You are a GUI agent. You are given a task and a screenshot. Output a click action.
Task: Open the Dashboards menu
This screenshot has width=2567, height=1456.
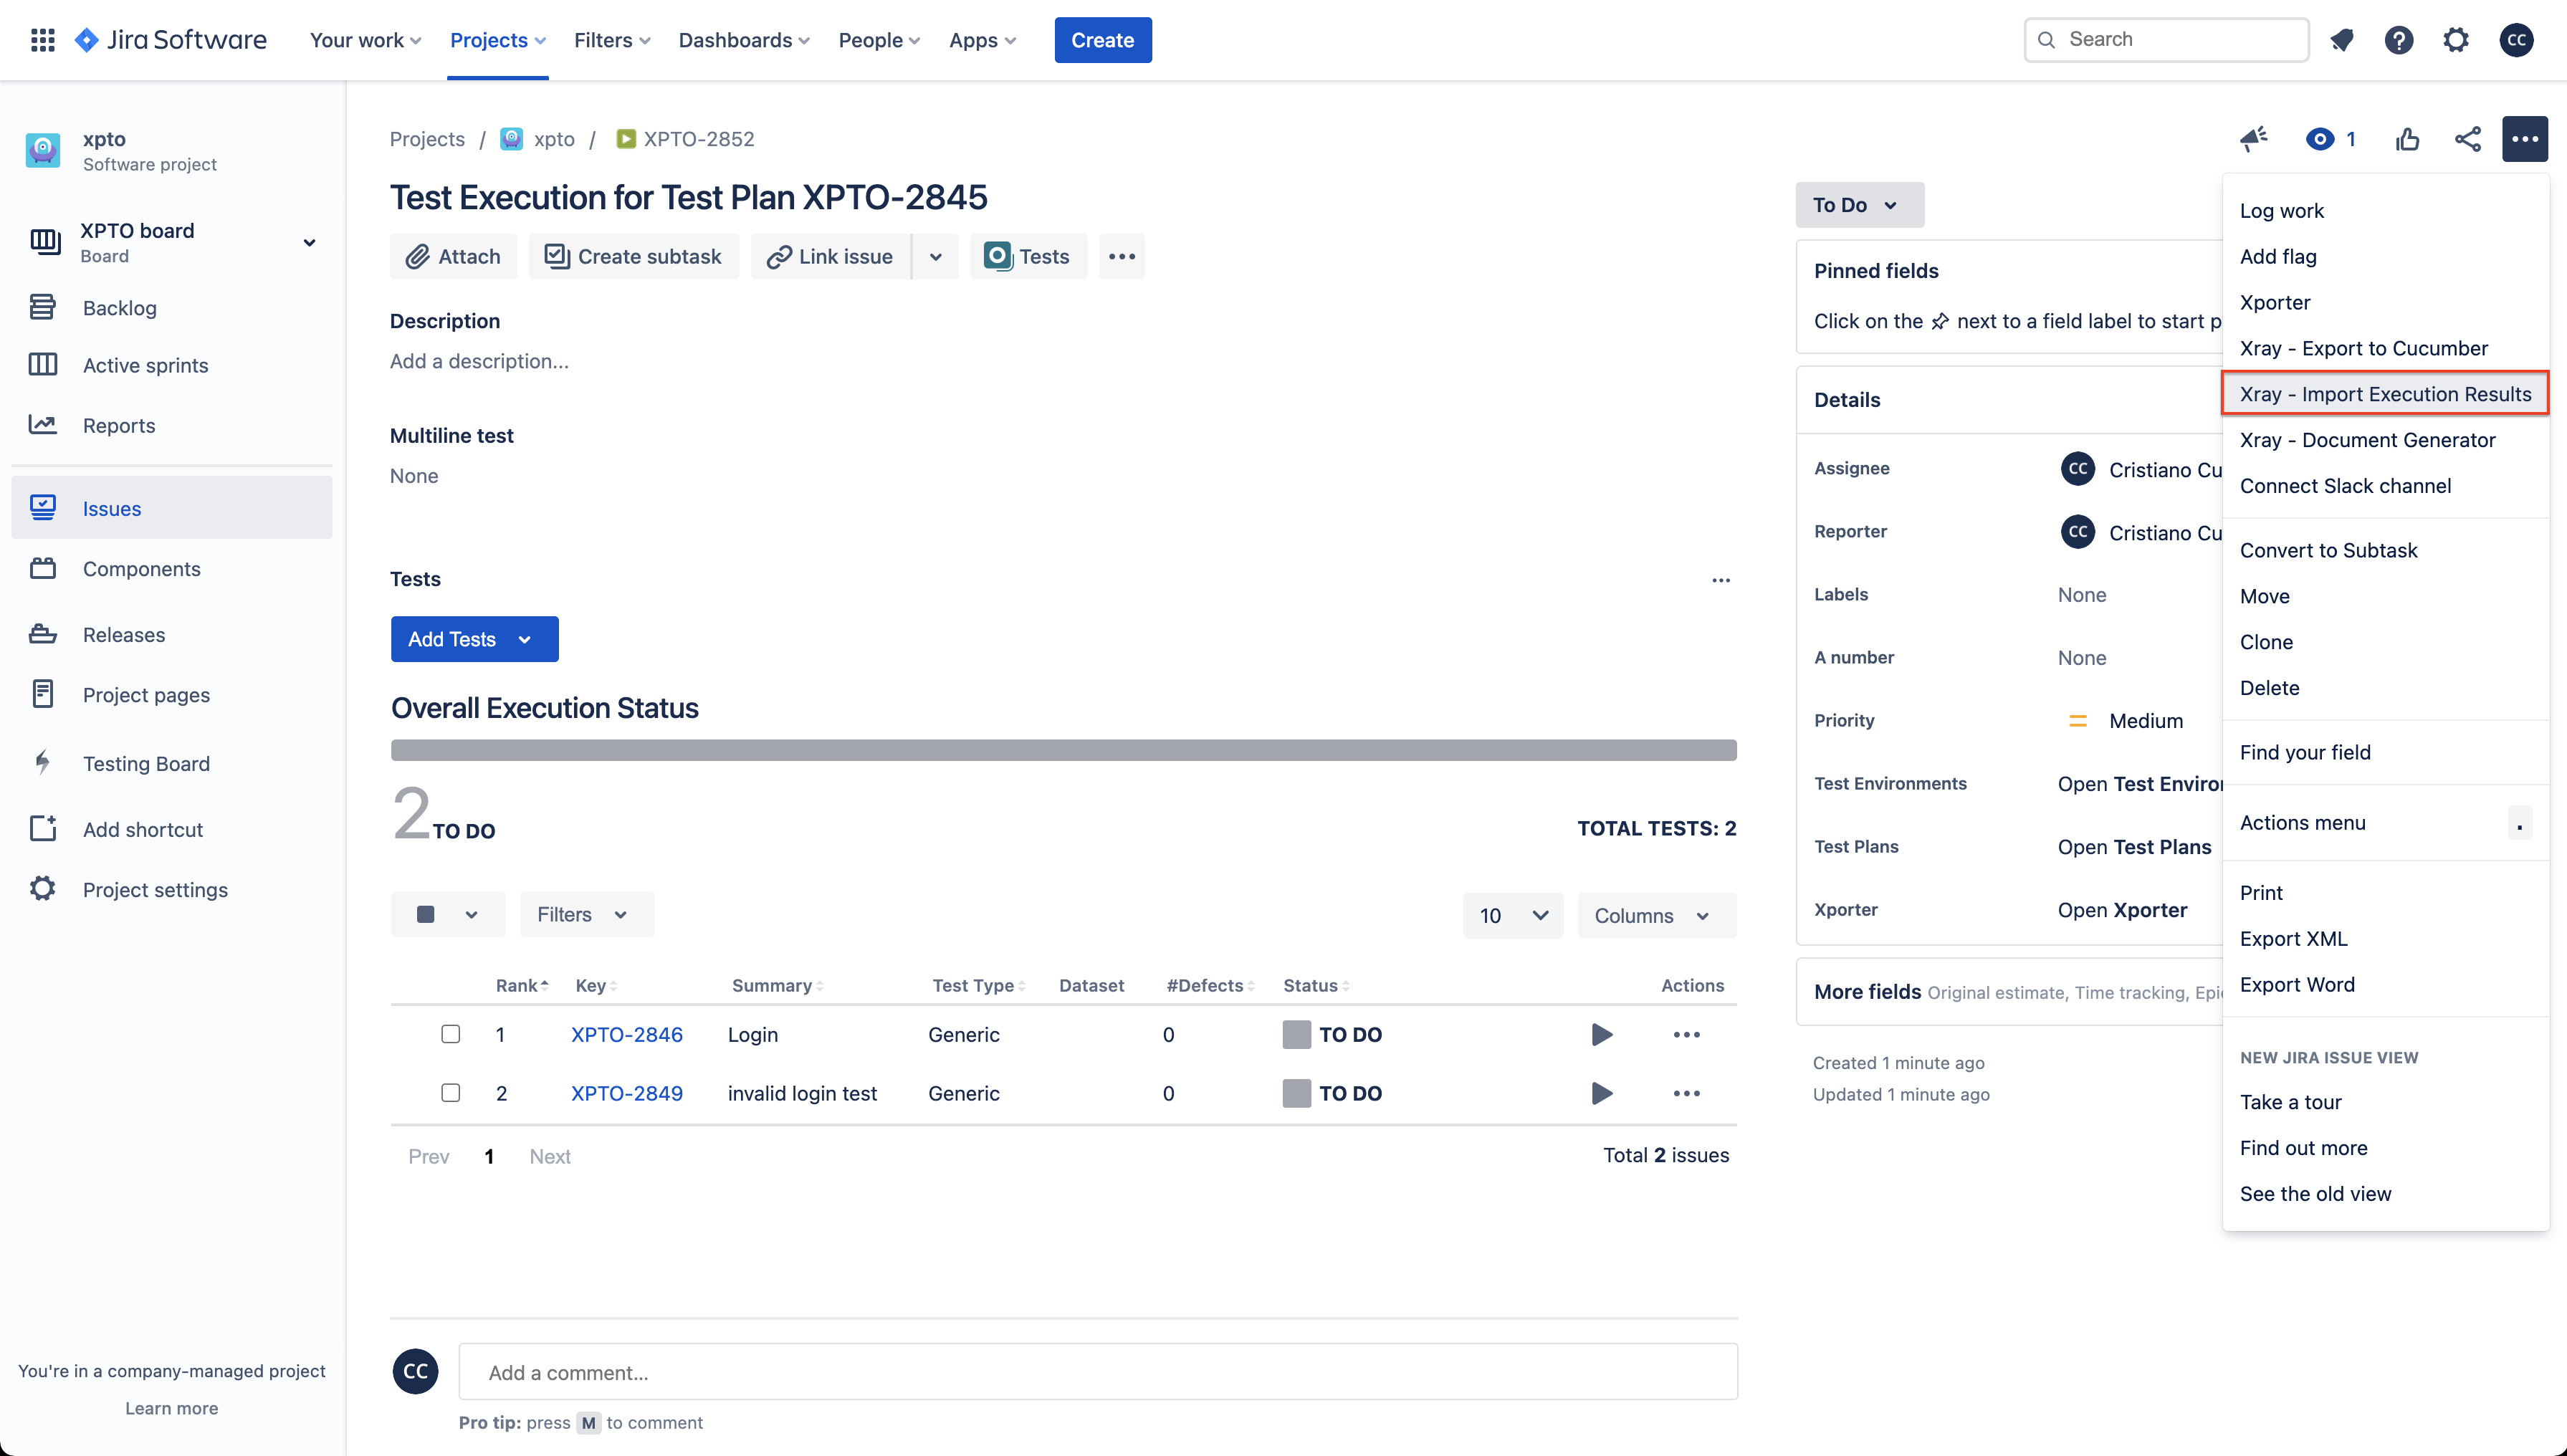tap(744, 40)
